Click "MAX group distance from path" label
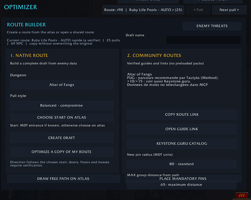Screen dimensions: 251x200 pos(153,175)
